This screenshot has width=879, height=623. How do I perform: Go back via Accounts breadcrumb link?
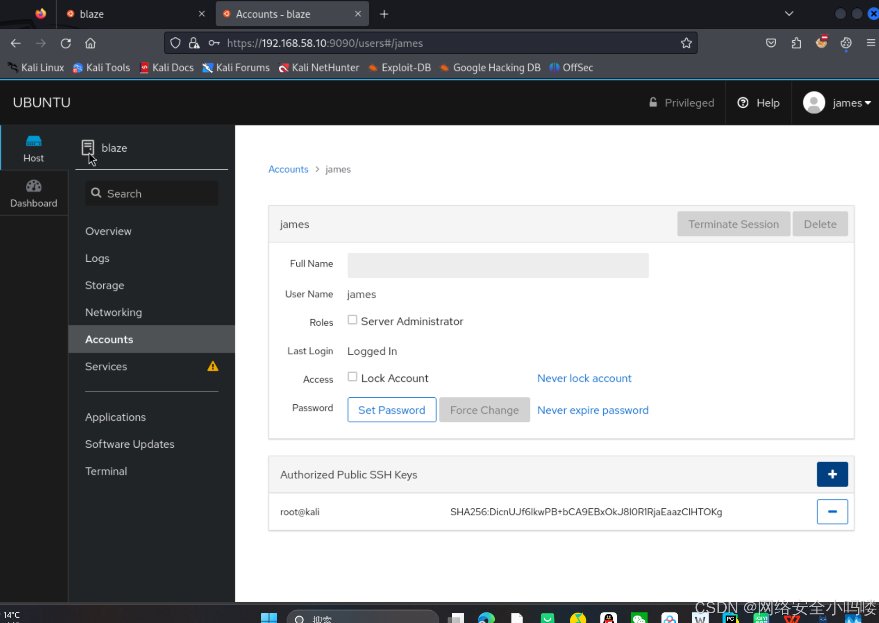click(x=288, y=169)
